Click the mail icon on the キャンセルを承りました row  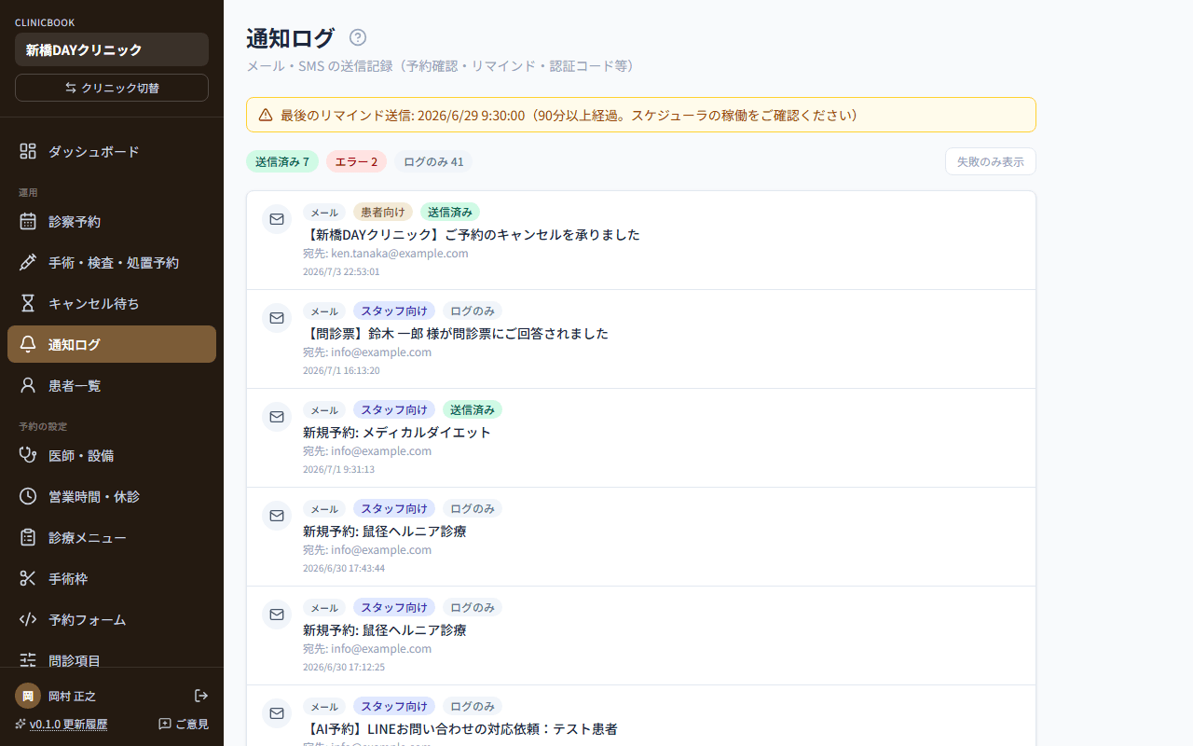click(x=277, y=219)
